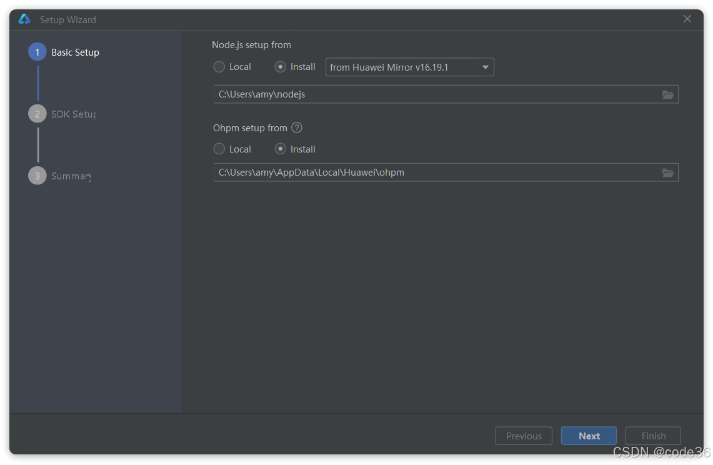
Task: Go to SDK Setup step
Action: [x=62, y=114]
